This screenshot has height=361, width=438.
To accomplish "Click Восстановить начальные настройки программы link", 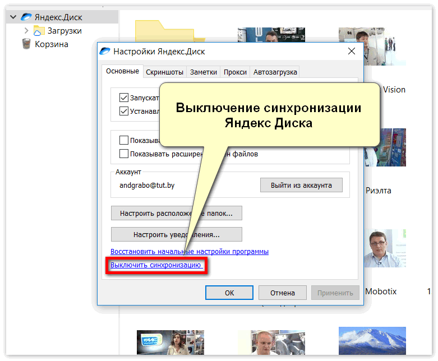I will pyautogui.click(x=190, y=252).
